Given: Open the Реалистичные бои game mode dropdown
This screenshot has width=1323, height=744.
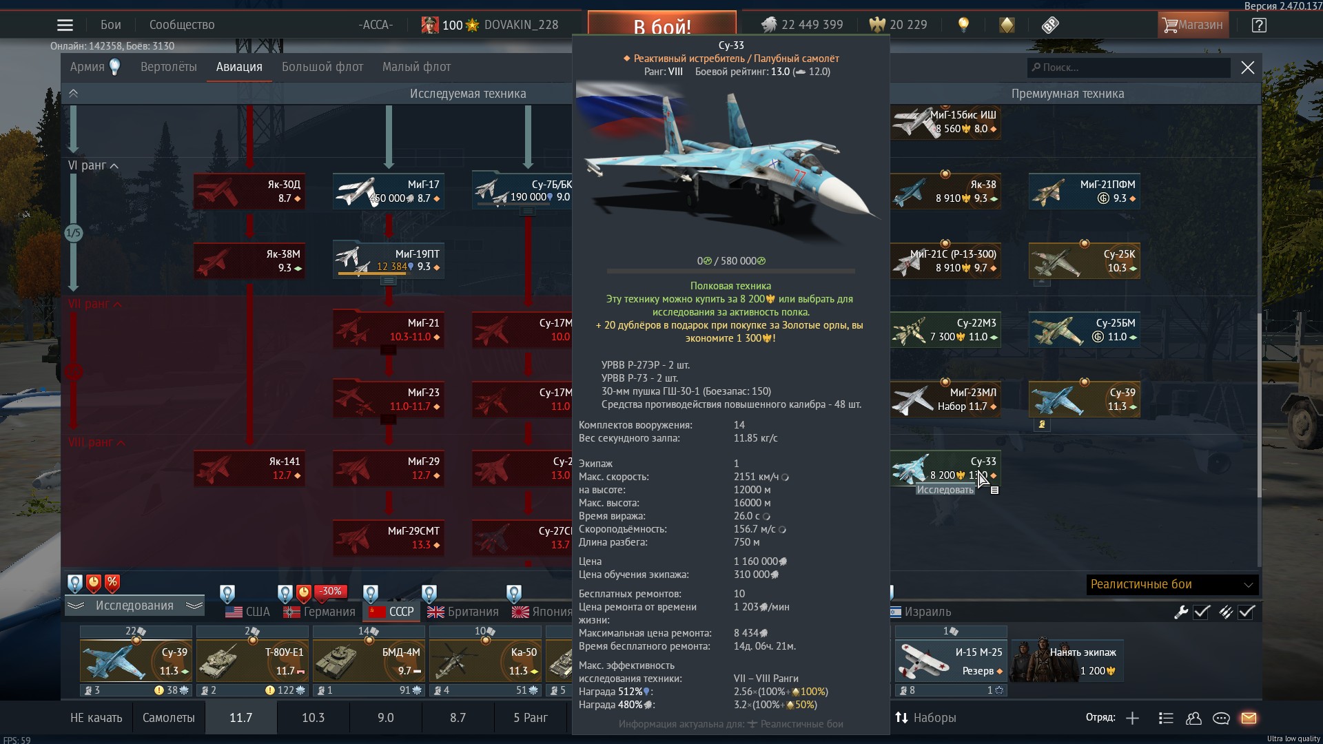Looking at the screenshot, I should (x=1171, y=584).
